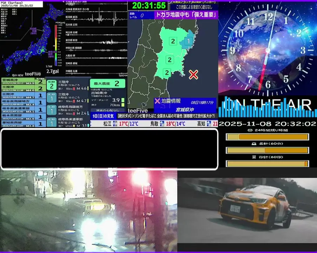
Task: Click the analog earth clock face
Action: click(268, 50)
